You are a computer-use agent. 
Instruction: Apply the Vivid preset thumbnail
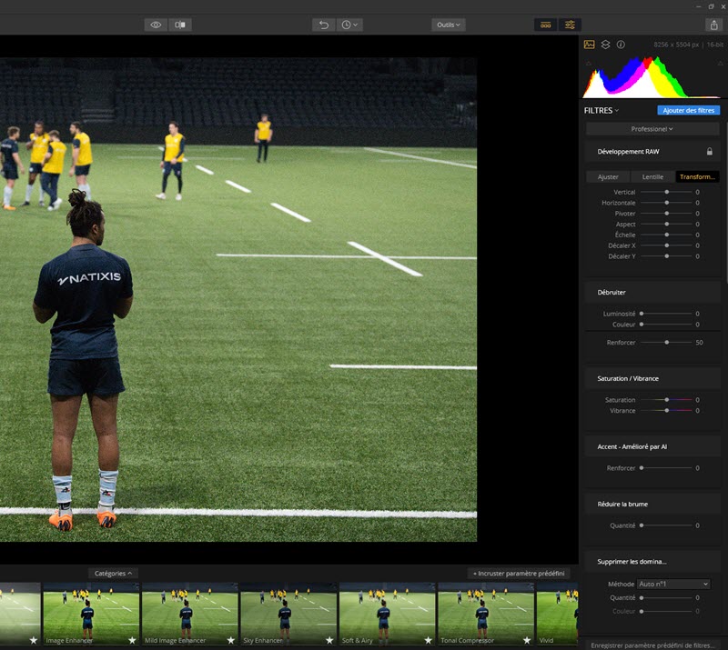click(x=558, y=614)
